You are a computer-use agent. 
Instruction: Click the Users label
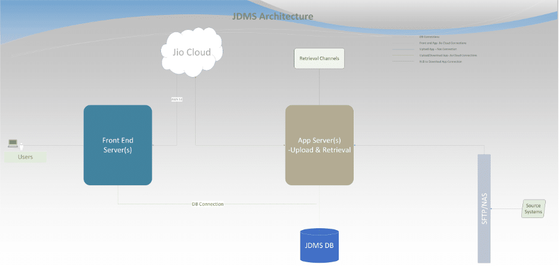[25, 157]
